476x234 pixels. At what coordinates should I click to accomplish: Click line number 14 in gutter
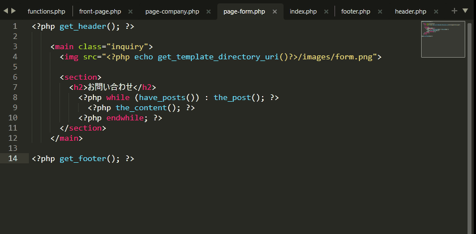coord(13,158)
